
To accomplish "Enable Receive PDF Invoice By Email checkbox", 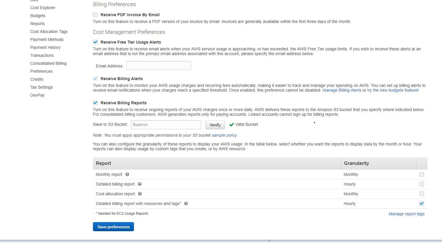I will 95,15.
